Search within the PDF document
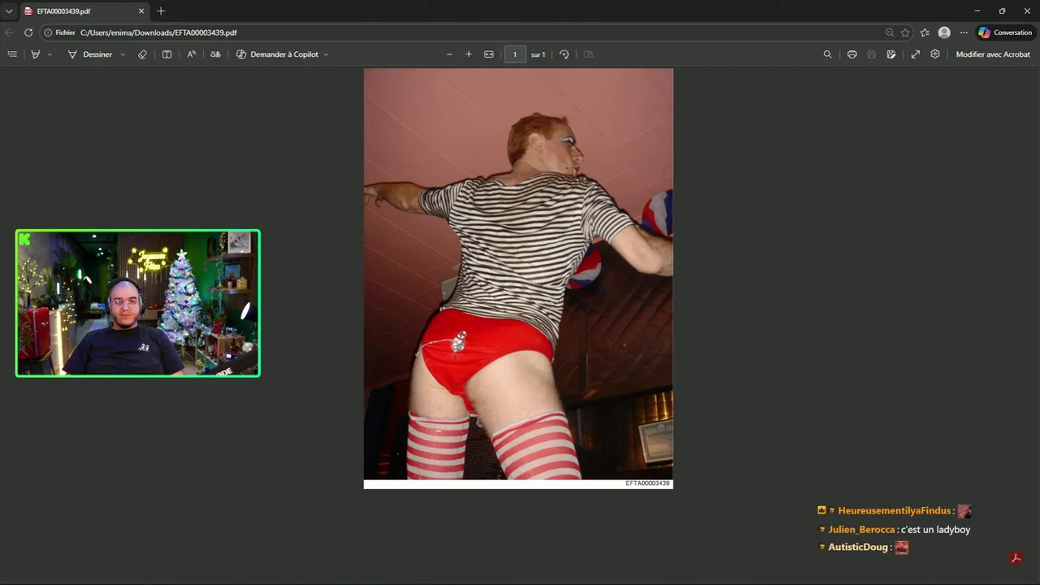The image size is (1040, 585). pos(827,54)
